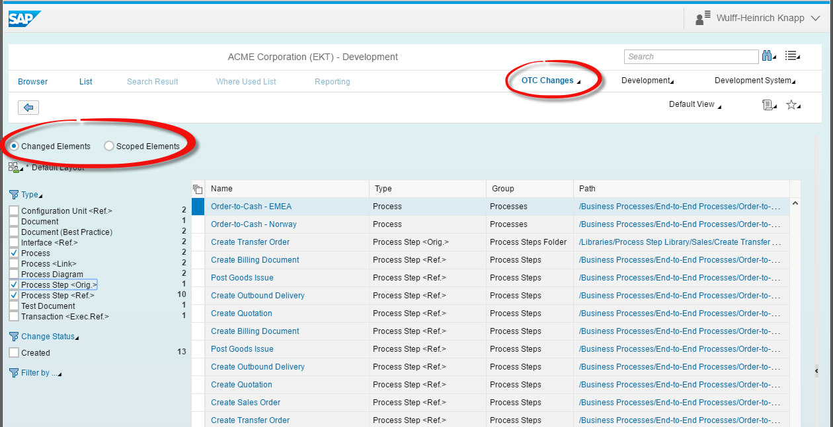Click the Type column header
This screenshot has width=833, height=427.
coord(428,189)
